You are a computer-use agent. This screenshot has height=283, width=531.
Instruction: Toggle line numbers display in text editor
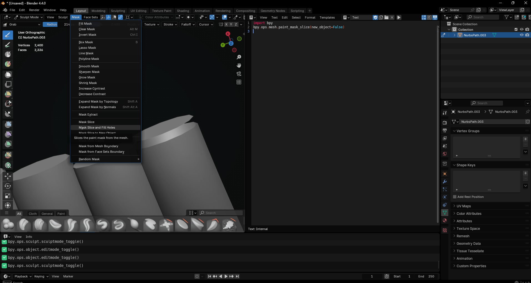[424, 17]
